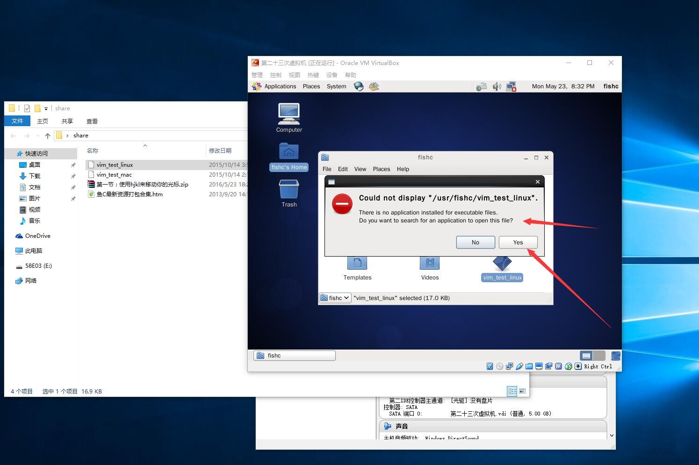Open OneDrive in Explorer sidebar

coord(37,236)
